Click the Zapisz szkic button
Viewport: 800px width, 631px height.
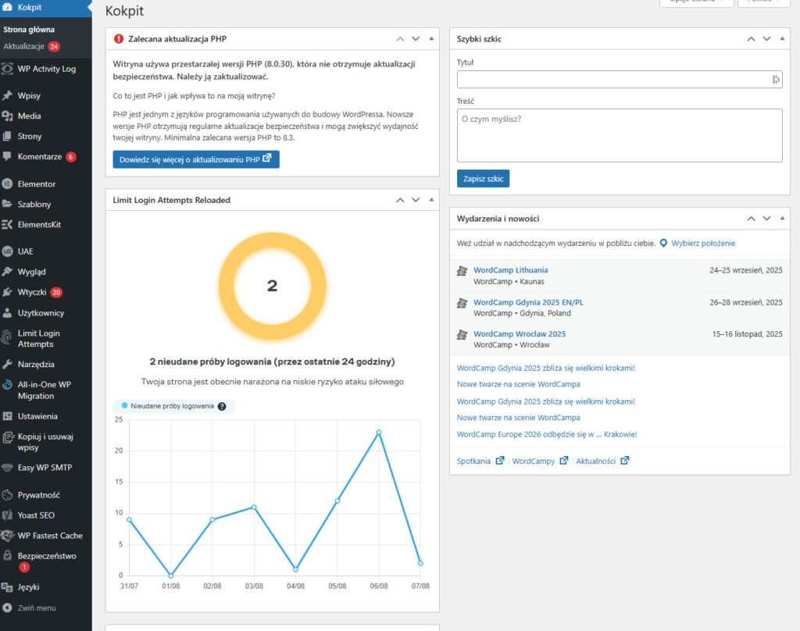coord(483,179)
